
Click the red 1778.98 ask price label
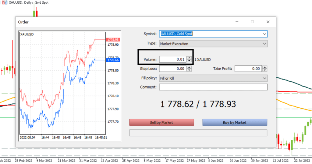(113, 40)
